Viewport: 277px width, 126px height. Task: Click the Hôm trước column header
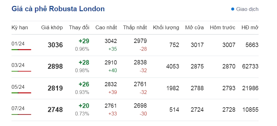coord(223,27)
